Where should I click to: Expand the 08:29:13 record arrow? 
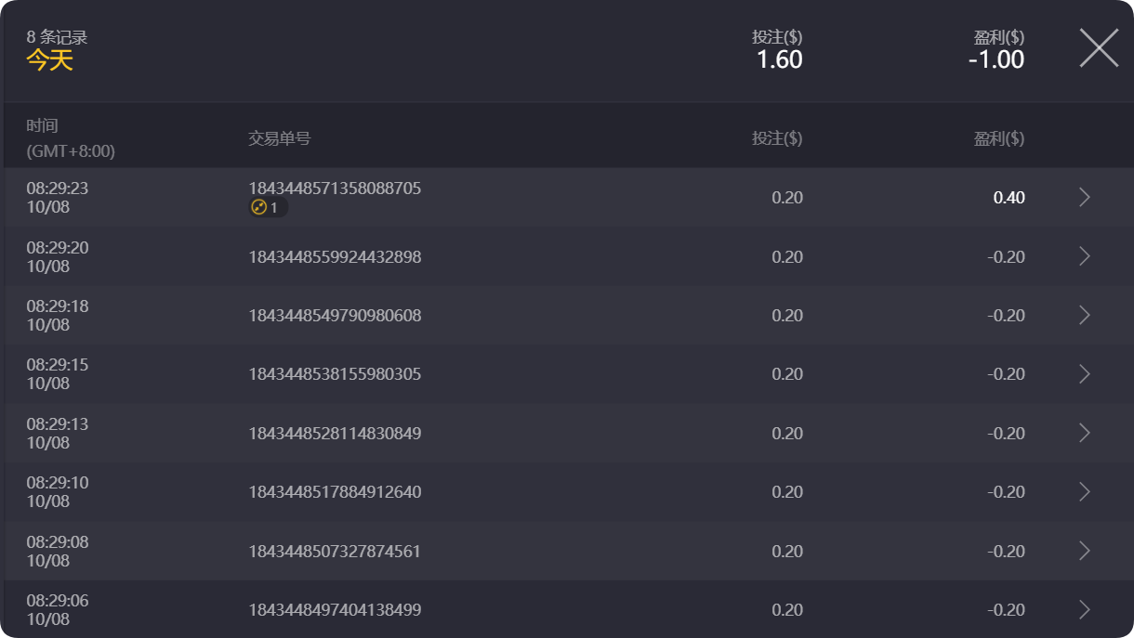pos(1084,433)
